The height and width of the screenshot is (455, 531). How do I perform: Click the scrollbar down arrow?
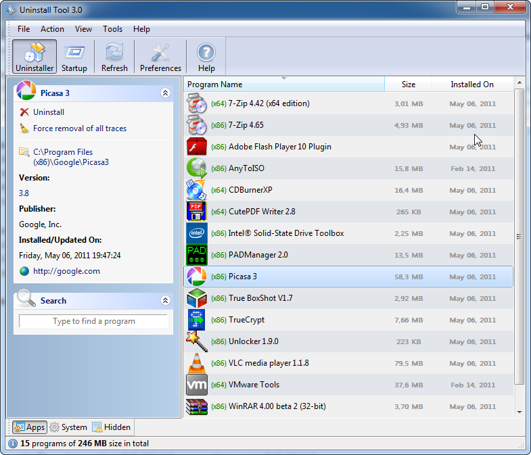click(520, 412)
